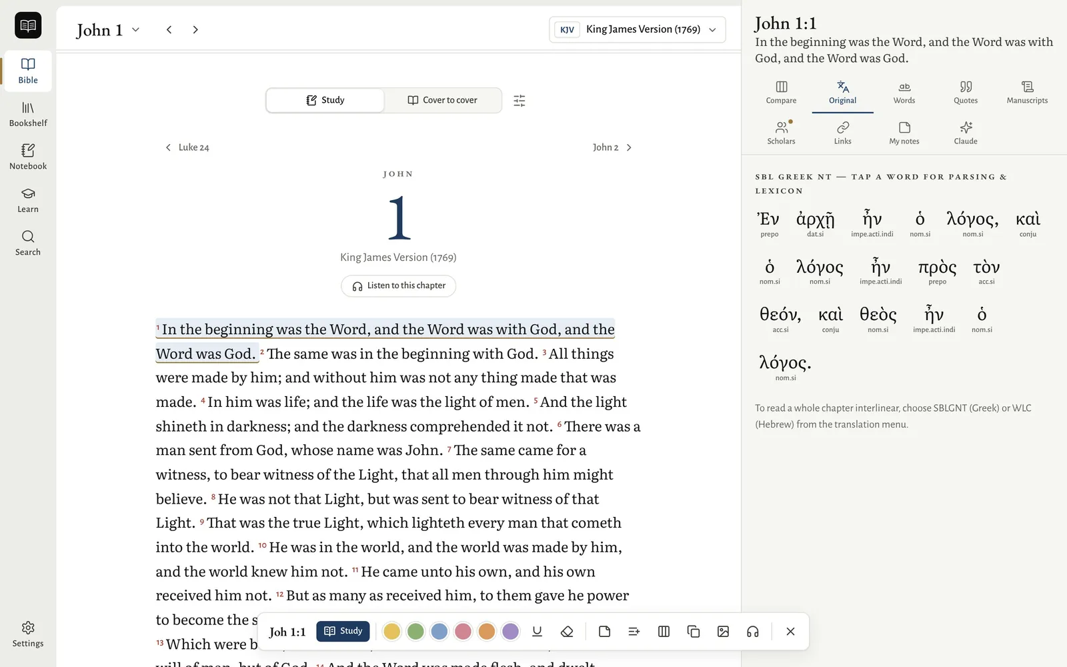Click the Study button in verse toolbar
The width and height of the screenshot is (1067, 667).
(x=343, y=631)
